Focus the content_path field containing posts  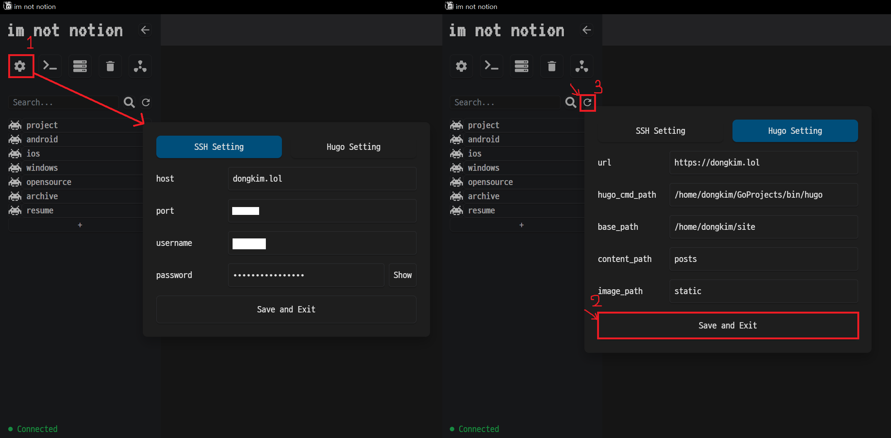763,259
